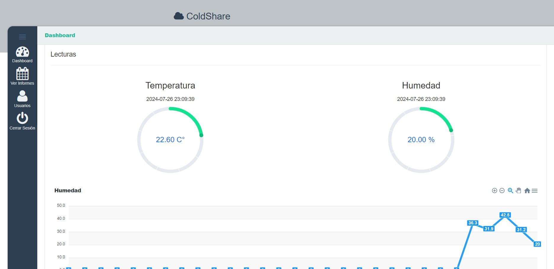
Task: Click the Temperatura radial gauge
Action: pos(170,140)
